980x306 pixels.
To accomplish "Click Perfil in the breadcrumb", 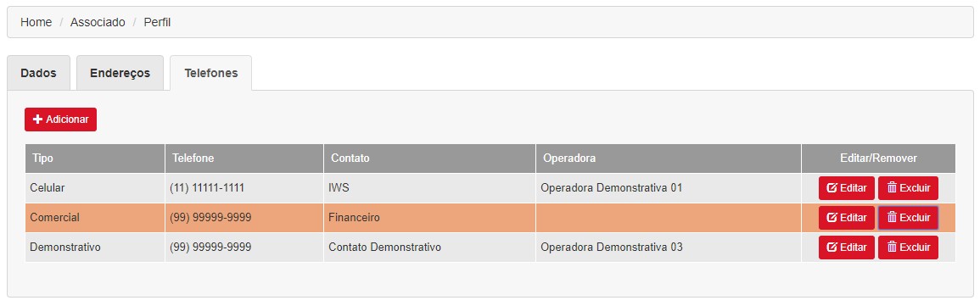I will [x=157, y=23].
